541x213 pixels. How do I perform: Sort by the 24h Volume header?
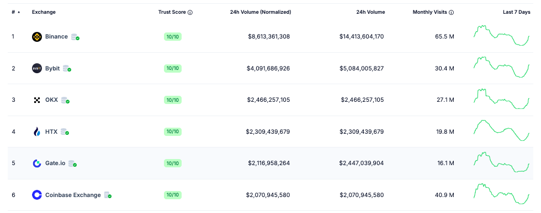[370, 12]
